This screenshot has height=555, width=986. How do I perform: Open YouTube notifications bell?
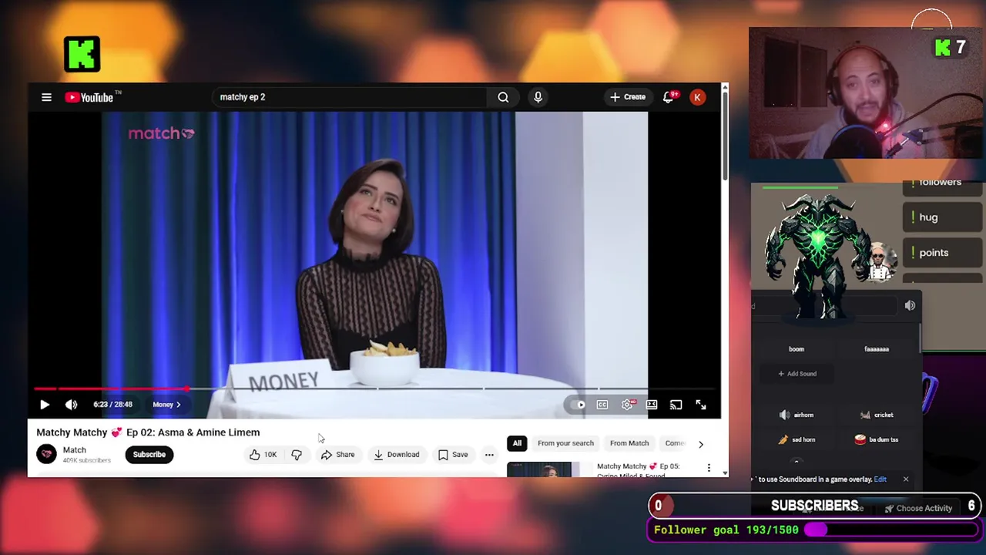click(x=669, y=97)
